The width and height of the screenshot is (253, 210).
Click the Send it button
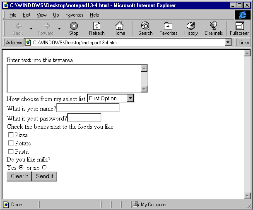(x=45, y=176)
